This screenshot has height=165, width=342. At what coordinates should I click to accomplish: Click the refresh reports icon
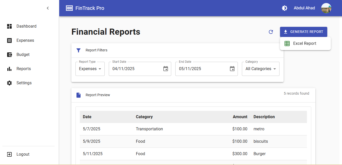coord(271,32)
